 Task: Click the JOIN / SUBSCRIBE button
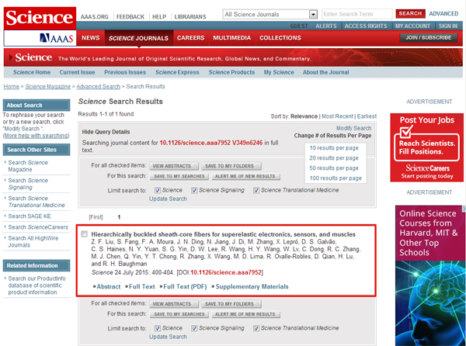pos(429,37)
